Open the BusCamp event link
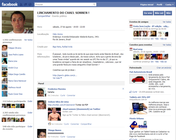 coord(138,49)
